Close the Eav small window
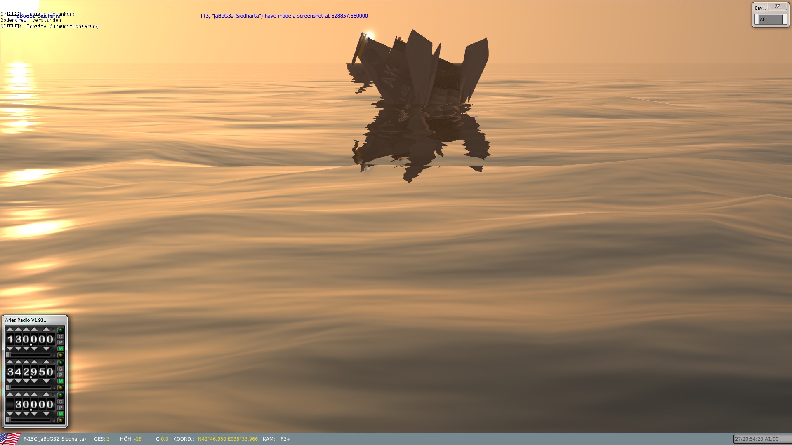 point(778,7)
